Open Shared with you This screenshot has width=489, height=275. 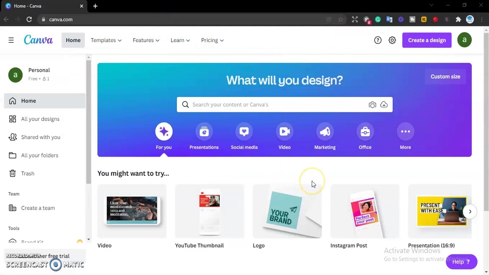(x=44, y=137)
